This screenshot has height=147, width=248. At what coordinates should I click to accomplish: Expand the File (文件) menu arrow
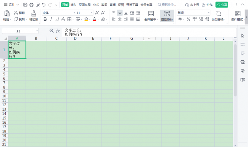(x=18, y=5)
